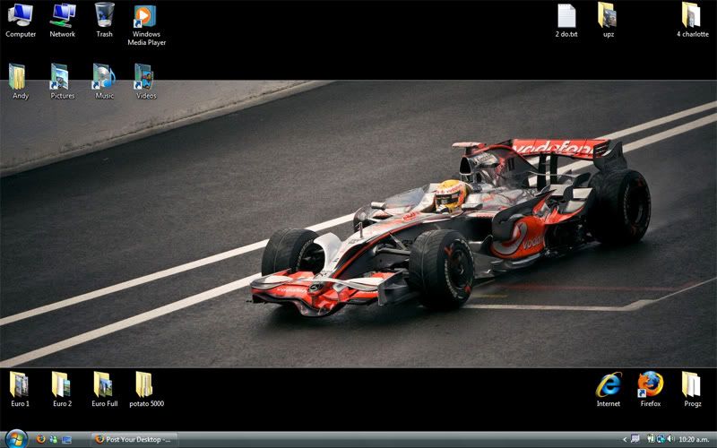
Task: Select the Andy user folder
Action: [x=20, y=77]
